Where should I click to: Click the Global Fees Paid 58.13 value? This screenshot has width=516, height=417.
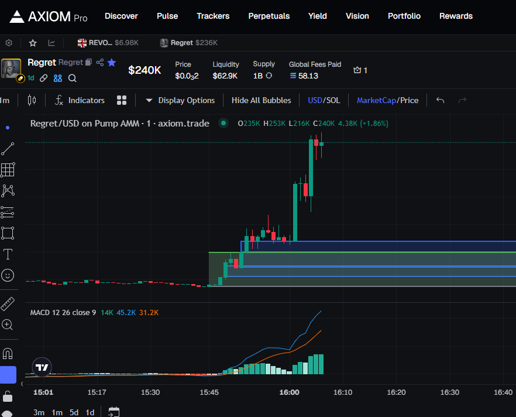304,76
